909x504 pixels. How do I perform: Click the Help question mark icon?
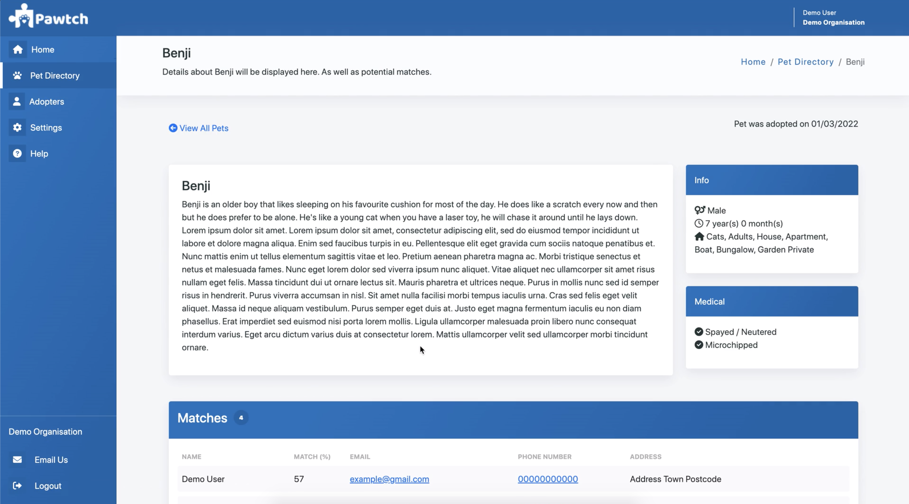tap(17, 154)
